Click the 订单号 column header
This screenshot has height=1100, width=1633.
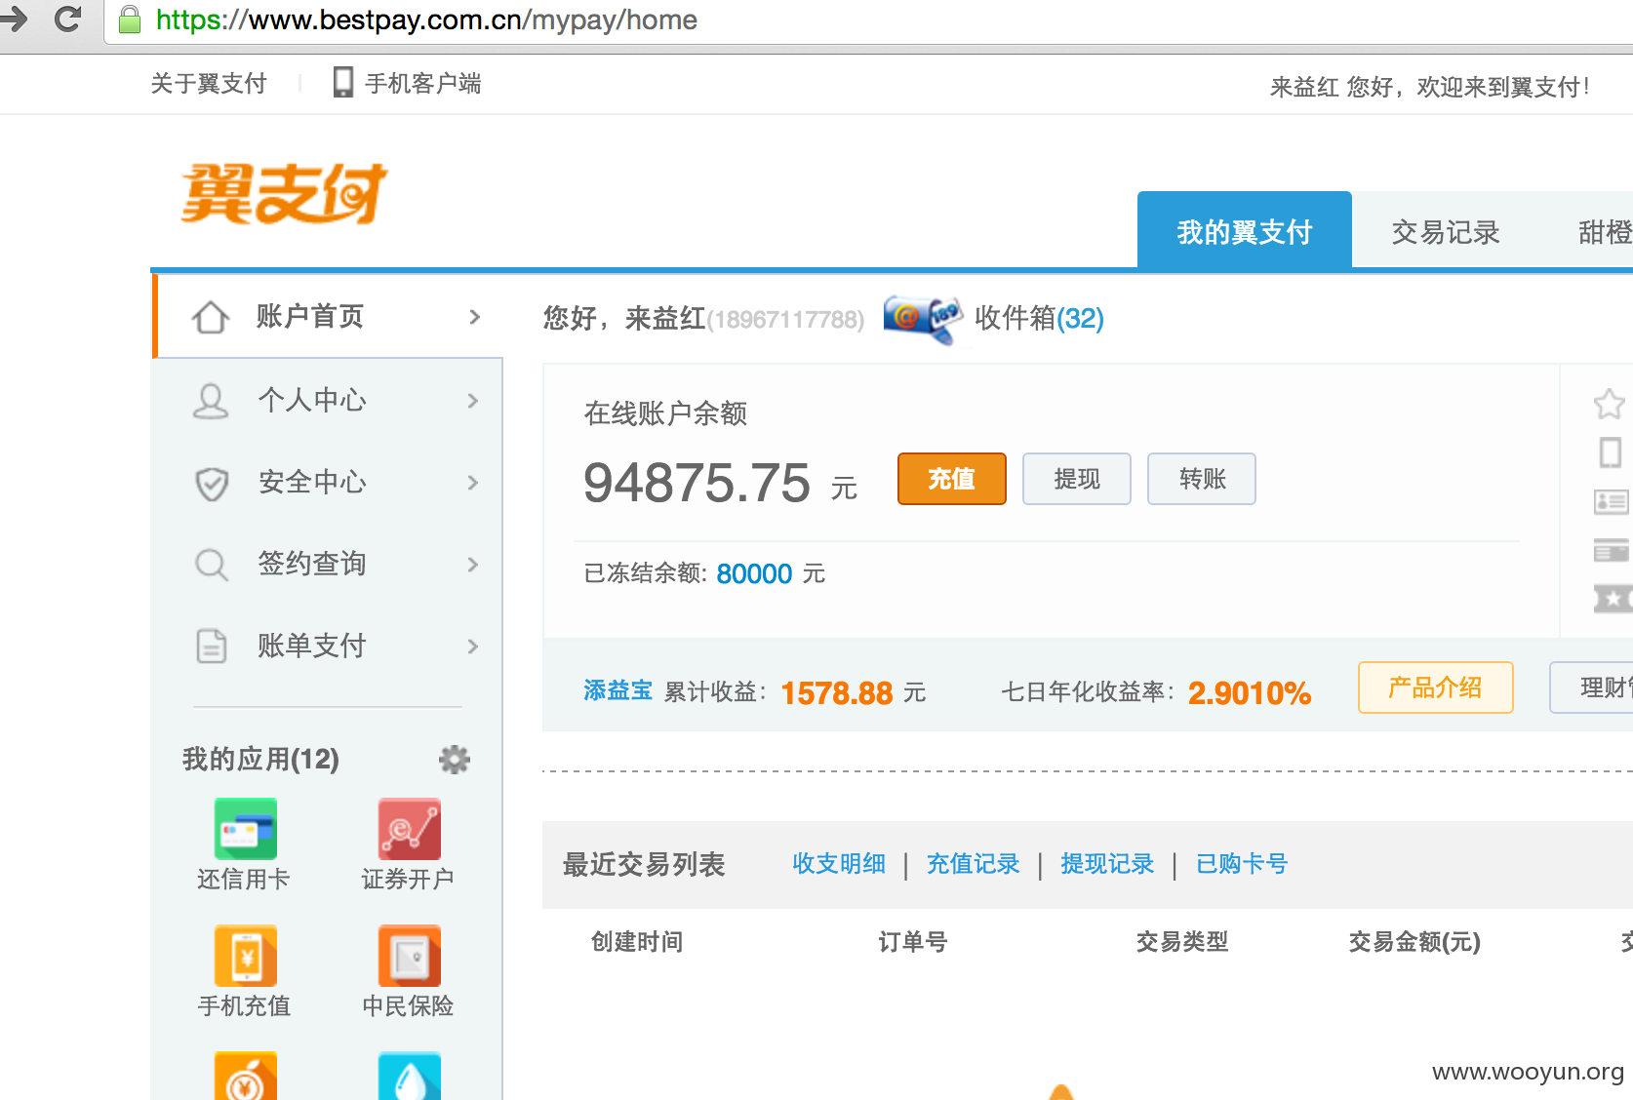(x=913, y=941)
